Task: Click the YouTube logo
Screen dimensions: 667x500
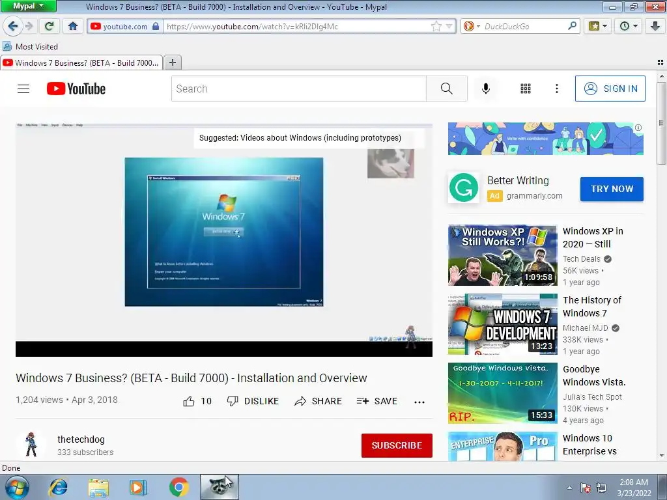Action: pos(76,89)
